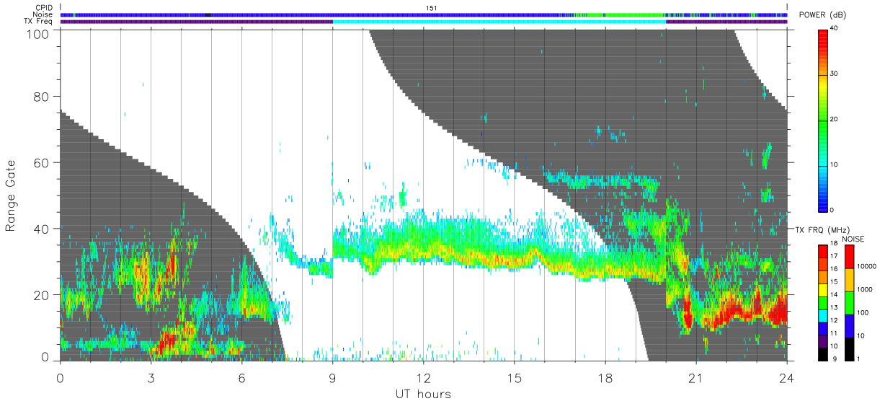Viewport: 885px width, 409px height.
Task: Click the 20 tick on the power colorbar
Action: (x=835, y=120)
